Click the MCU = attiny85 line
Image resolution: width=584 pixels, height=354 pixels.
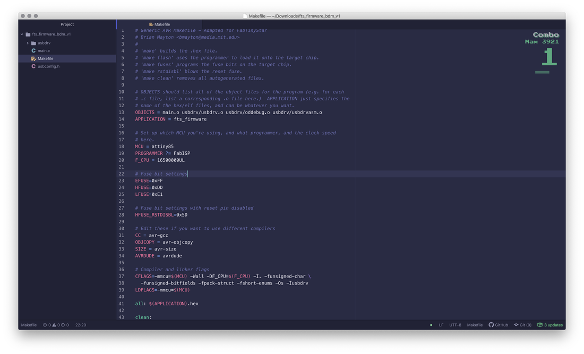tap(154, 146)
